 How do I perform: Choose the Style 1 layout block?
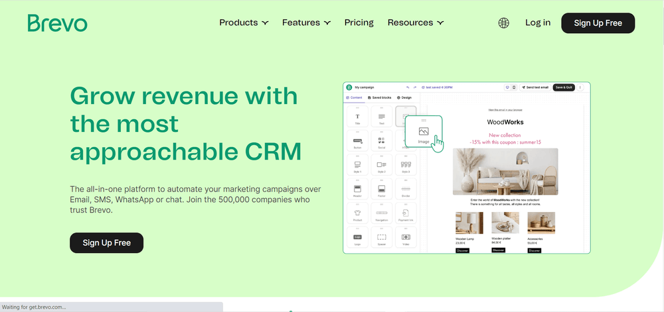357,165
